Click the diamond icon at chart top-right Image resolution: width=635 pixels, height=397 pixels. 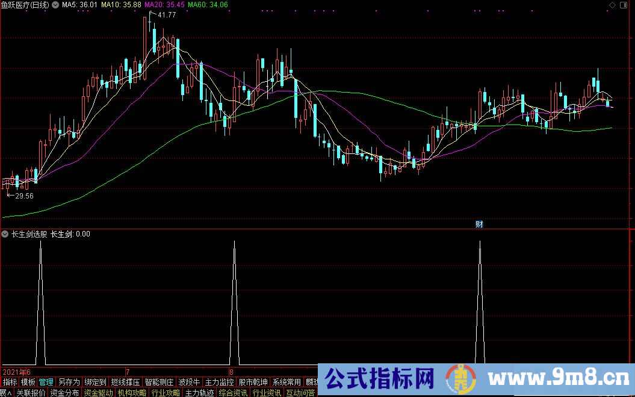612,5
